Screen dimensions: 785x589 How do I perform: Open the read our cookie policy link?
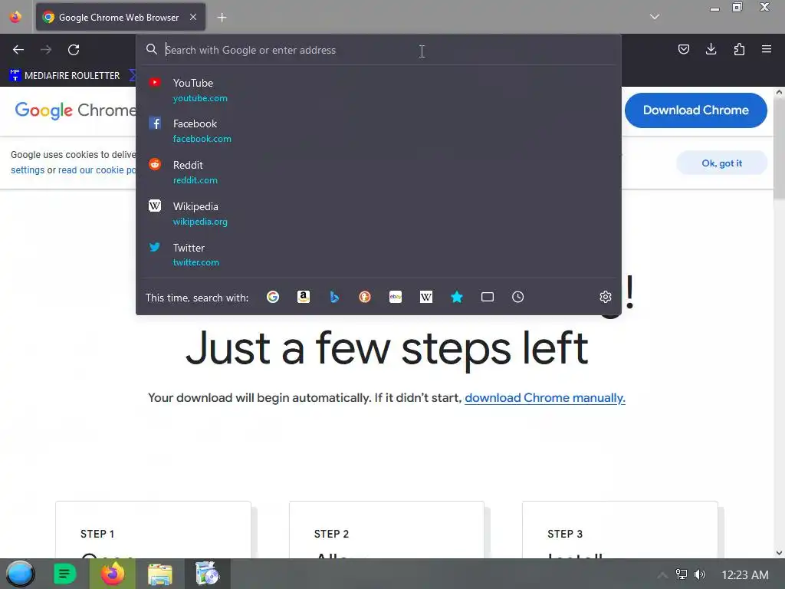[x=97, y=169]
